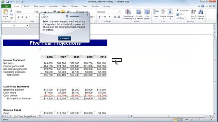Switch to the Data tab
218x122 pixels.
(x=64, y=6)
